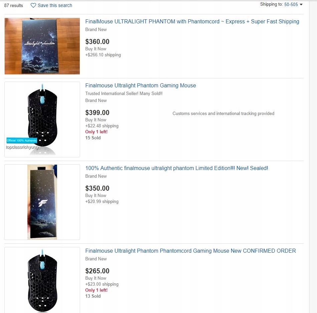Image resolution: width=317 pixels, height=313 pixels.
Task: Click the vertical galaxy box thumbnail of the $350 listing
Action: click(42, 202)
